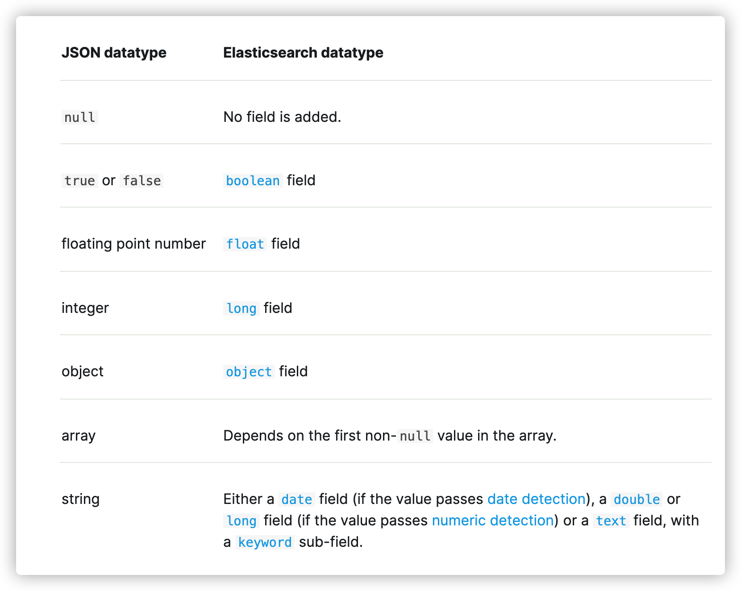The image size is (741, 591).
Task: Click the false code label
Action: [142, 181]
